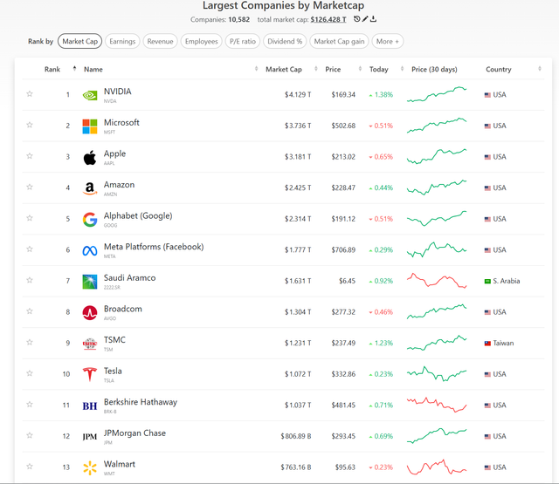Rank companies by Employees

point(202,41)
